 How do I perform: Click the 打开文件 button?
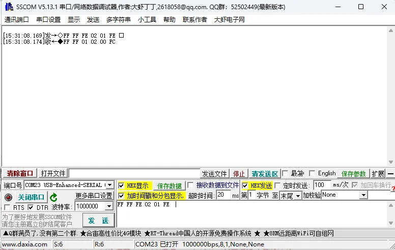point(53,174)
